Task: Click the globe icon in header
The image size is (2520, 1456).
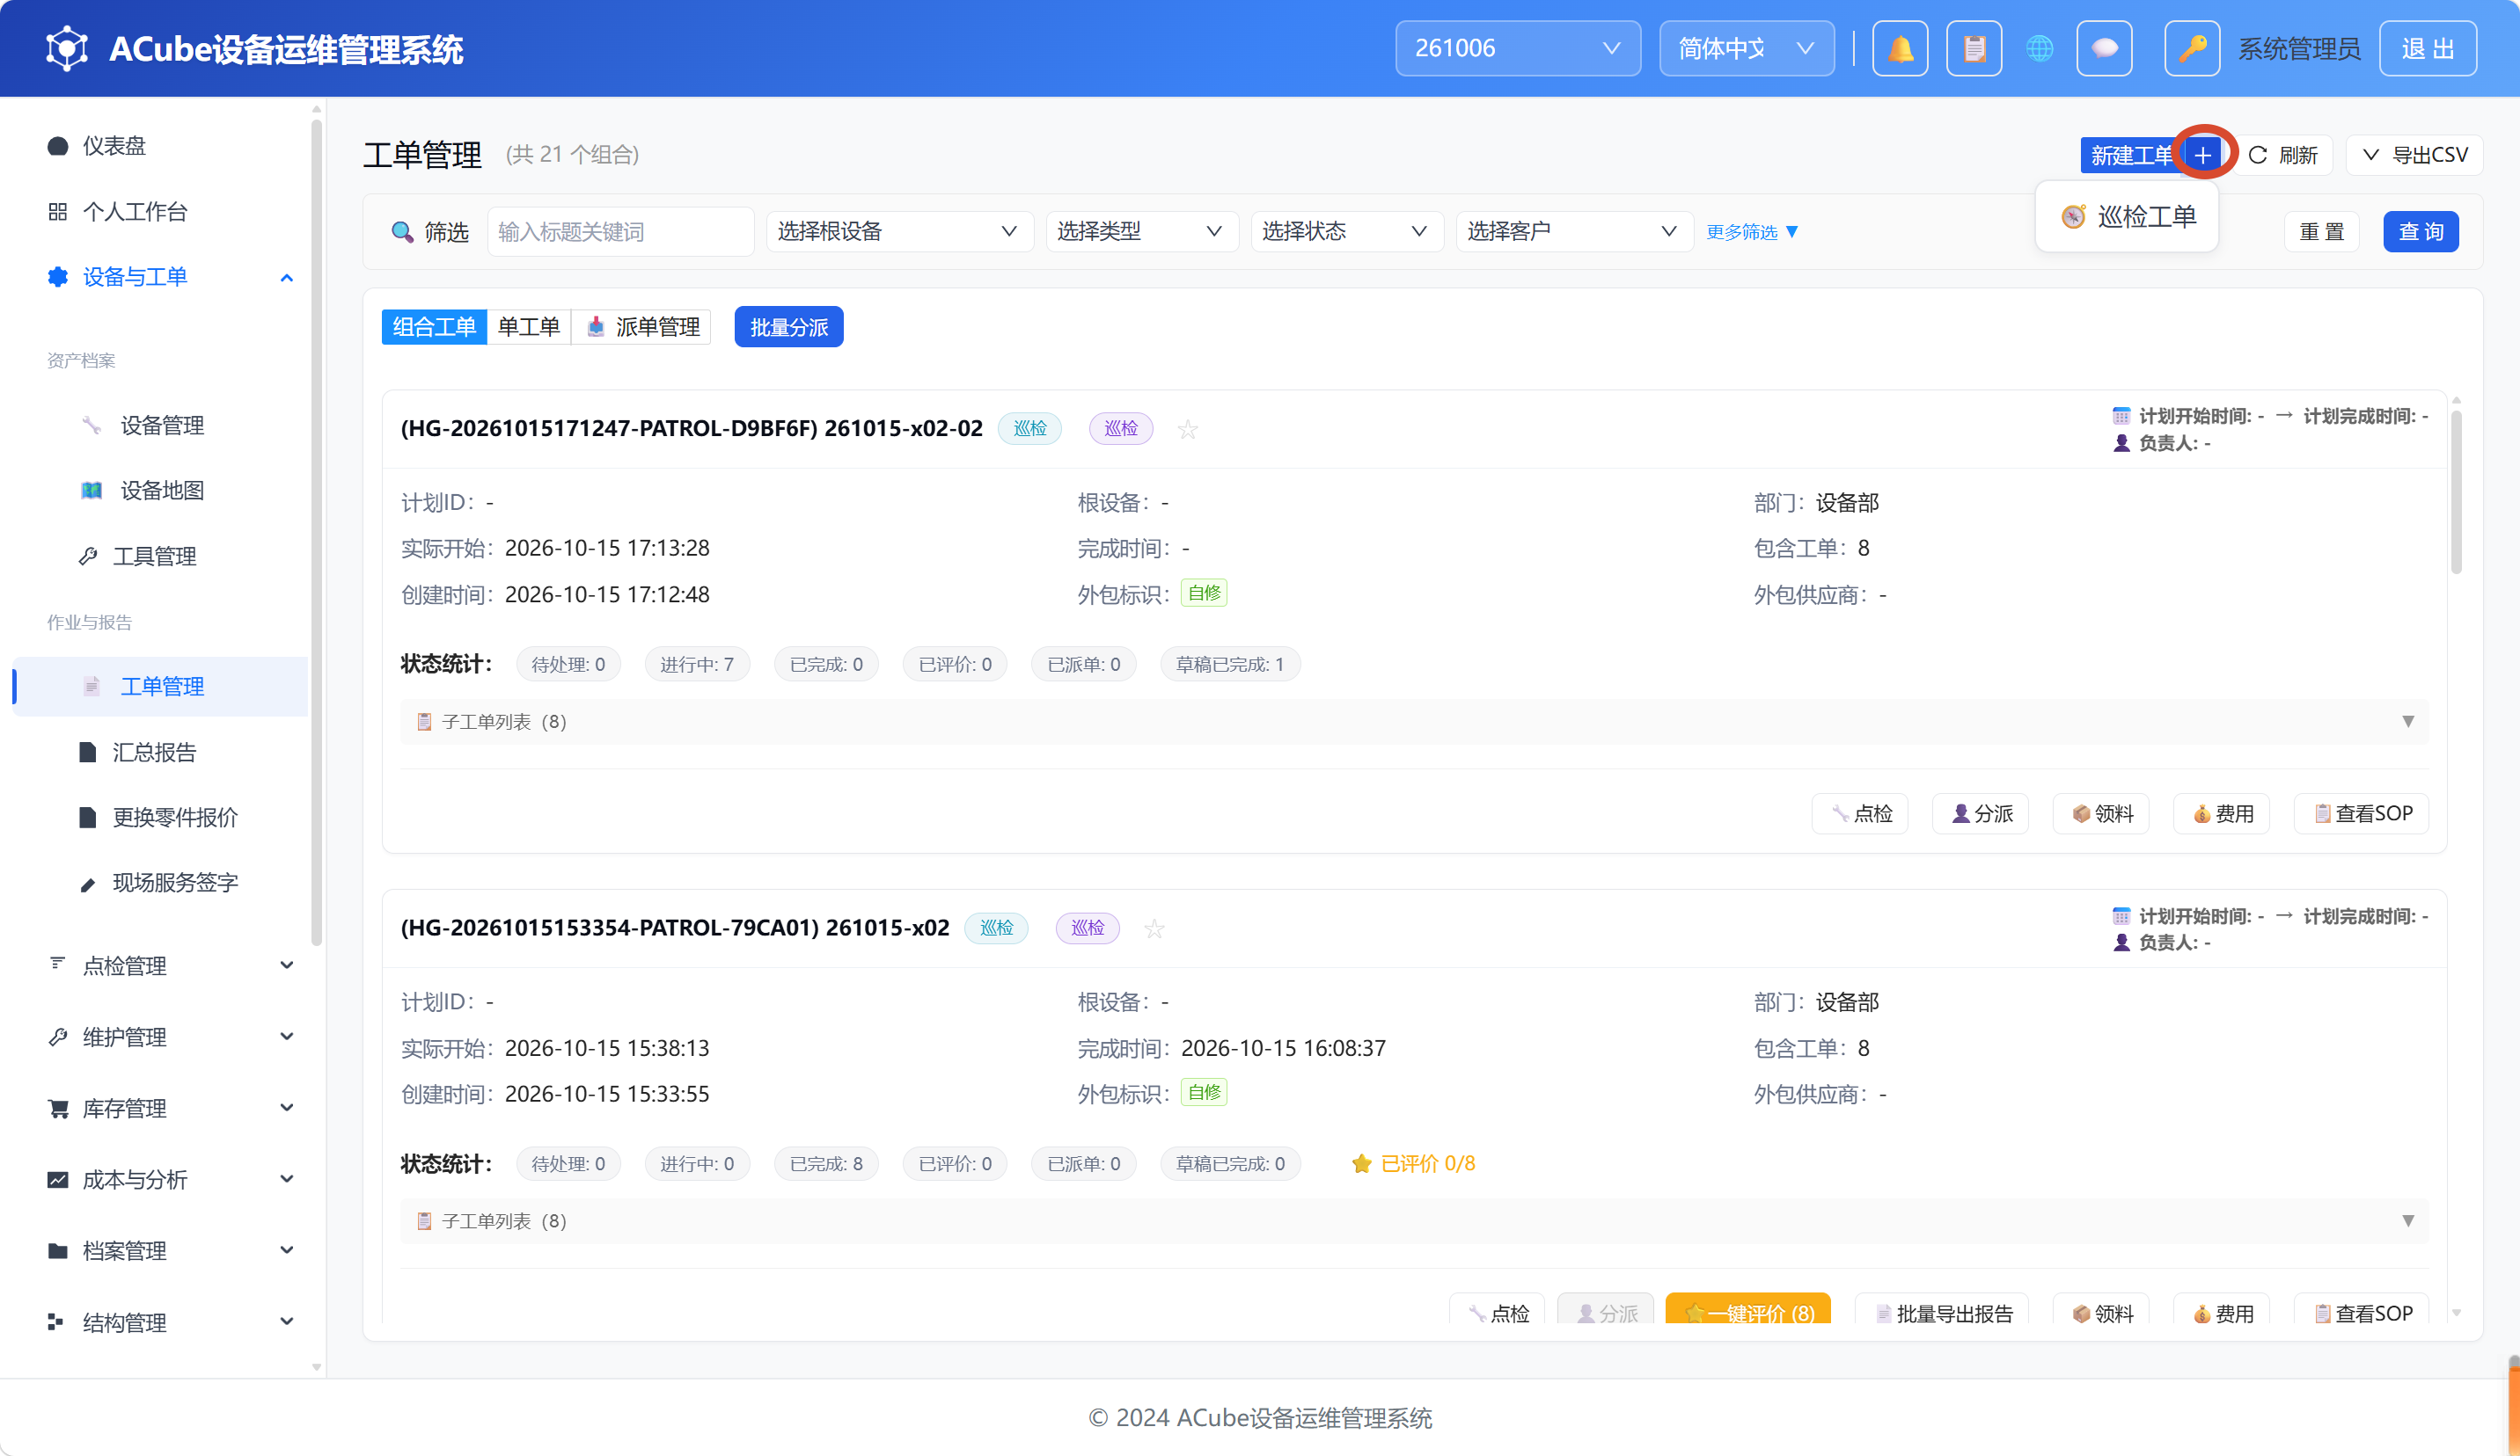Action: tap(2040, 48)
